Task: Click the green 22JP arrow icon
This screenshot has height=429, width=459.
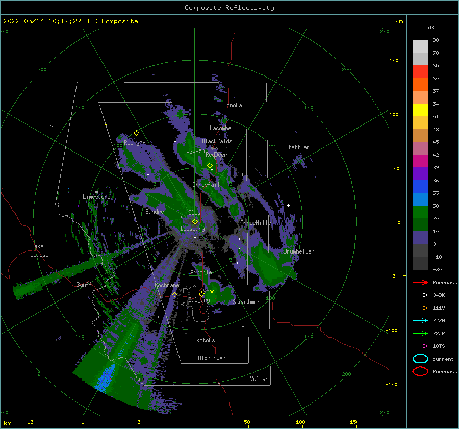Action: coord(420,333)
